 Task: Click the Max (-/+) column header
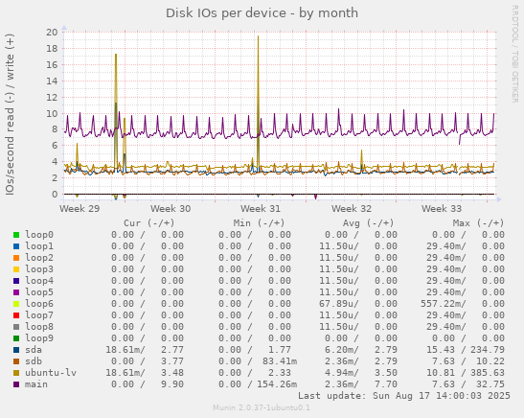click(x=478, y=223)
